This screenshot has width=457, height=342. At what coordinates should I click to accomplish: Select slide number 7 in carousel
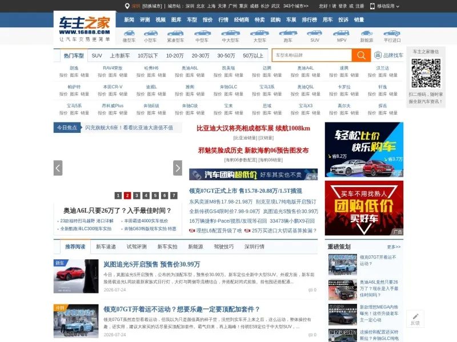(174, 196)
